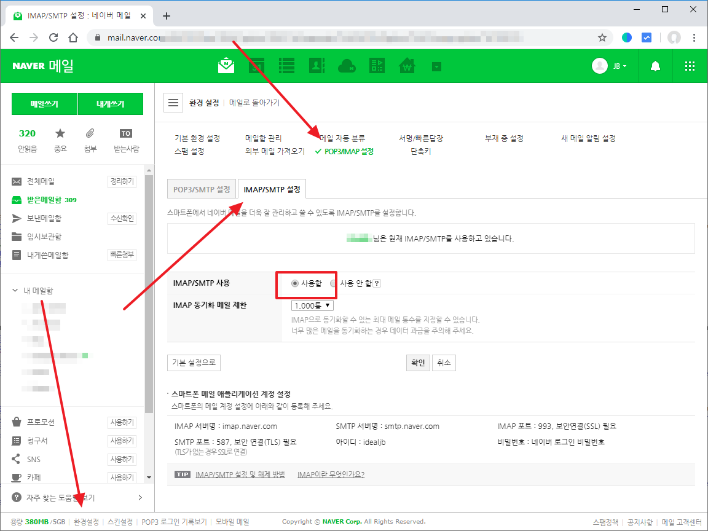The height and width of the screenshot is (531, 708).
Task: Open 스킨설정 in the footer
Action: point(120,522)
